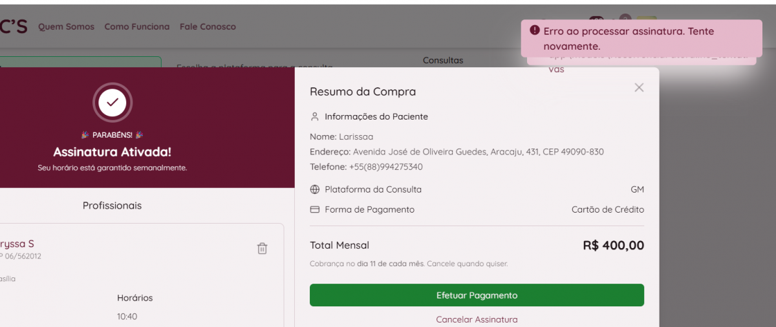The width and height of the screenshot is (776, 327).
Task: Click the R$ 400,00 total amount
Action: coord(613,246)
